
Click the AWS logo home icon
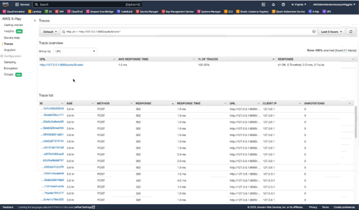(x=6, y=5)
